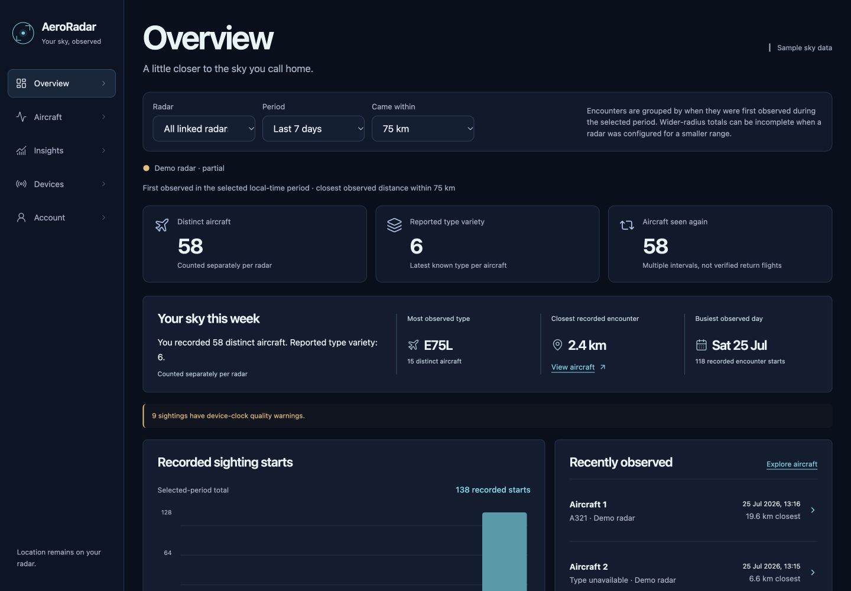Click the 19.6 km closest value
851x591 pixels.
[773, 517]
